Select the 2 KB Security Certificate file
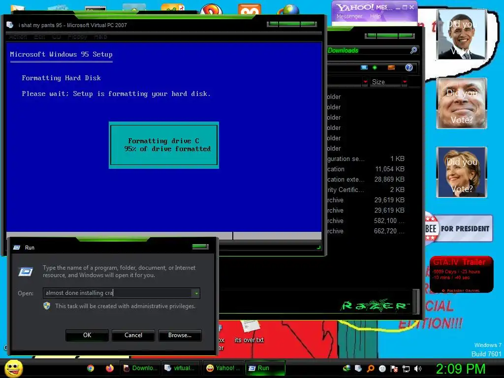The height and width of the screenshot is (378, 504). [x=366, y=189]
